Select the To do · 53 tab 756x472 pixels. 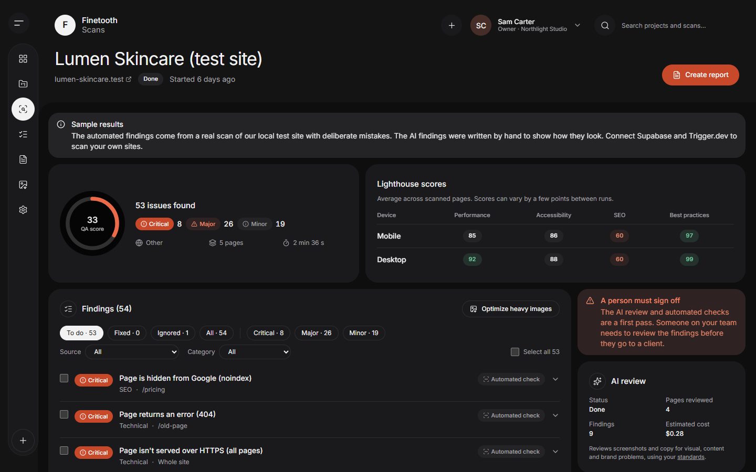coord(81,333)
